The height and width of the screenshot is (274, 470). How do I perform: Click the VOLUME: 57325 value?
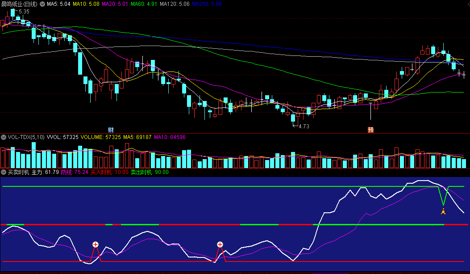pyautogui.click(x=101, y=137)
